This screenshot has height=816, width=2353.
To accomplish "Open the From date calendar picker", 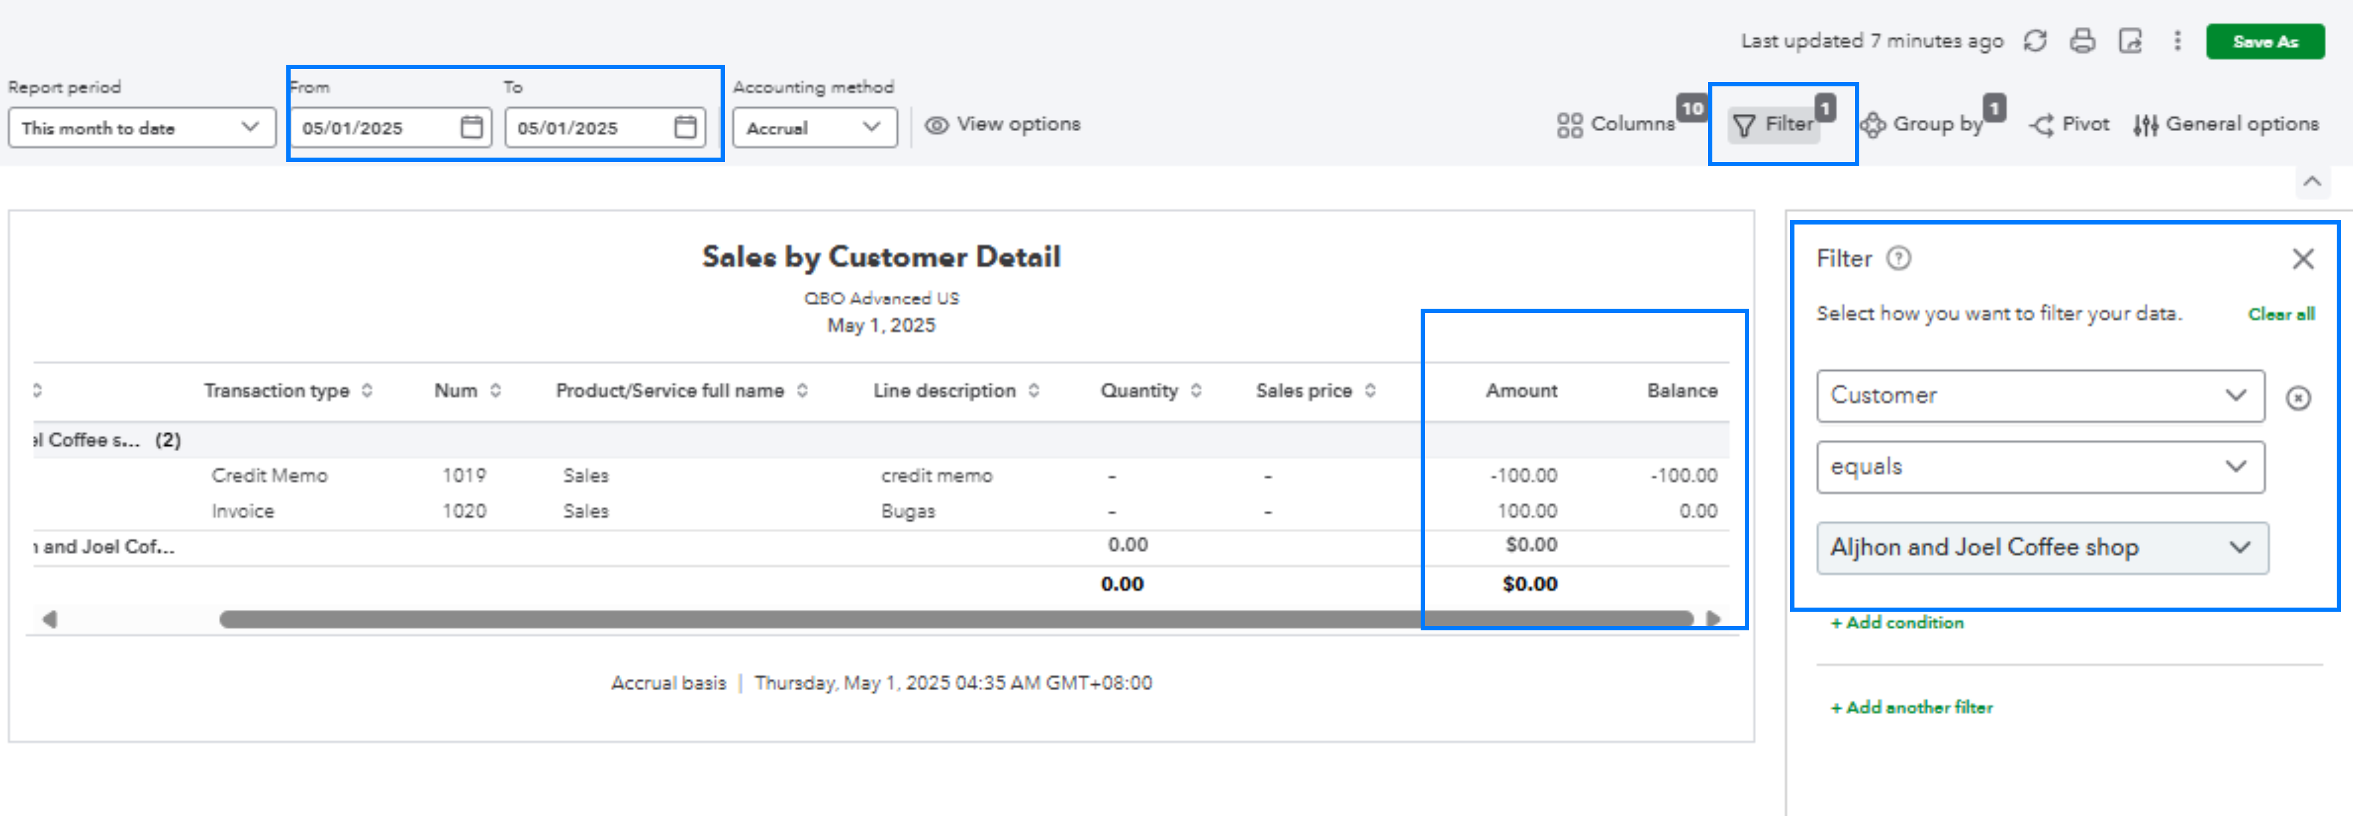I will click(472, 127).
